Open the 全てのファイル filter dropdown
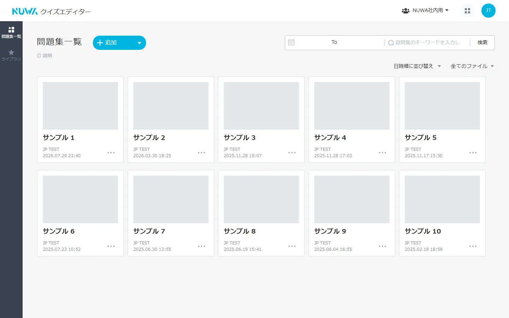This screenshot has height=318, width=509. (472, 66)
